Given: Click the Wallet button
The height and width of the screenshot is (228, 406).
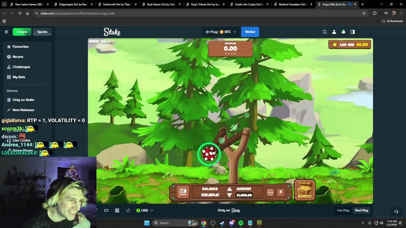Looking at the screenshot, I should click(250, 32).
